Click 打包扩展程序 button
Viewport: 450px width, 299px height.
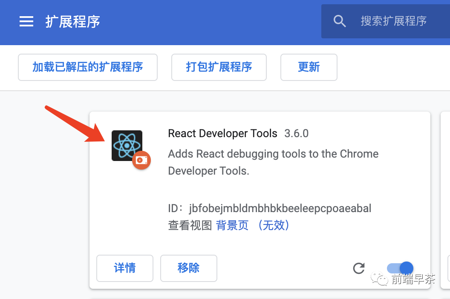[x=219, y=67]
